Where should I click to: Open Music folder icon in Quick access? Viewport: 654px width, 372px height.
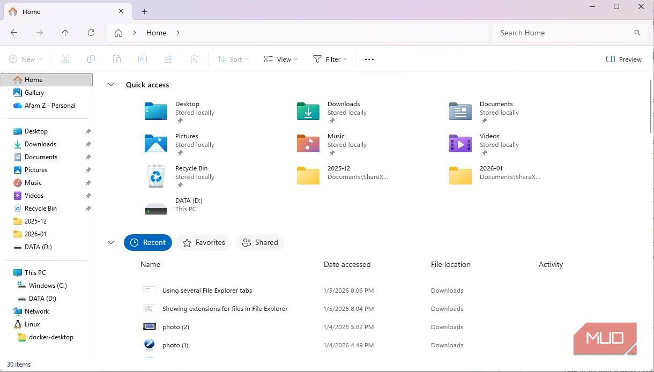coord(308,144)
